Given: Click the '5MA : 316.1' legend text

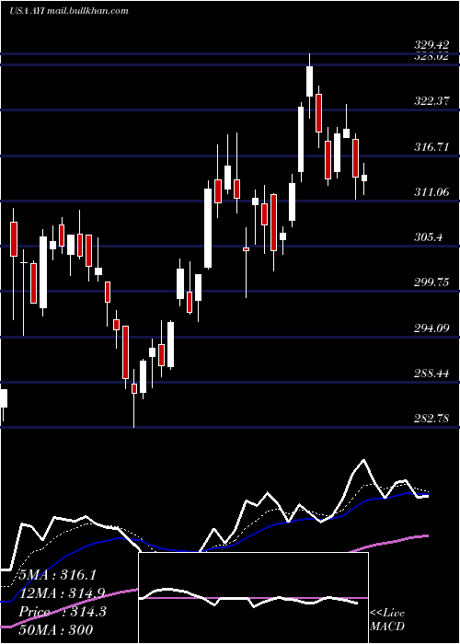Looking at the screenshot, I should [57, 575].
